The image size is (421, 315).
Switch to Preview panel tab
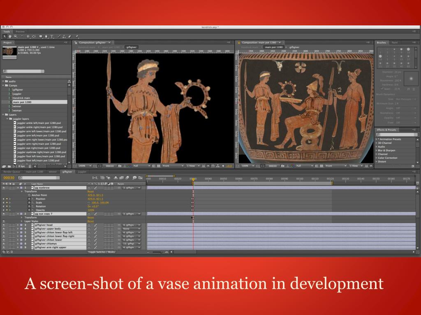coord(20,32)
